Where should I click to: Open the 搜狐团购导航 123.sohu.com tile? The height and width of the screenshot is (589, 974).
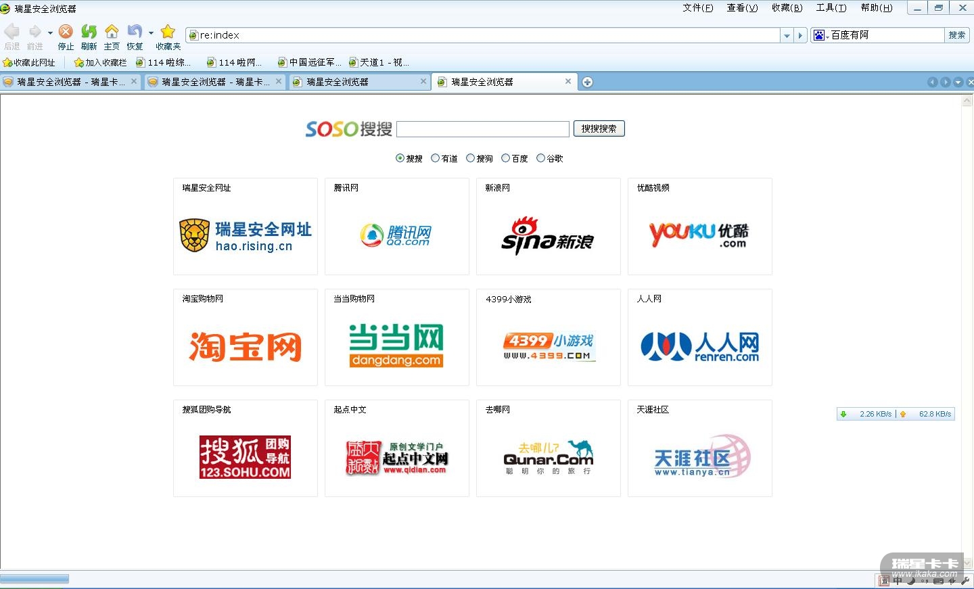(x=246, y=448)
